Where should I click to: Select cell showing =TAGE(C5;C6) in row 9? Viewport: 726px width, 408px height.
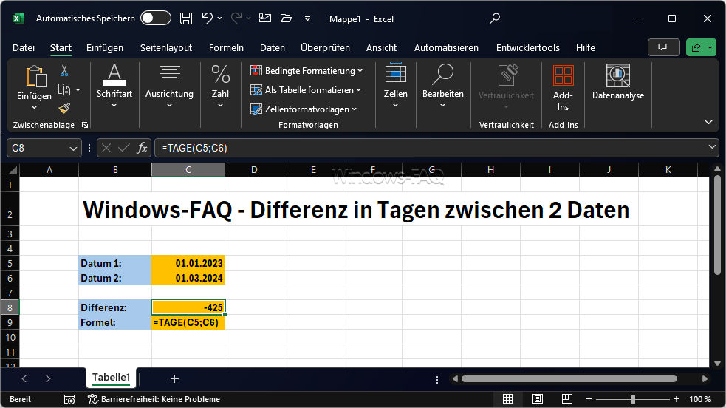[188, 322]
